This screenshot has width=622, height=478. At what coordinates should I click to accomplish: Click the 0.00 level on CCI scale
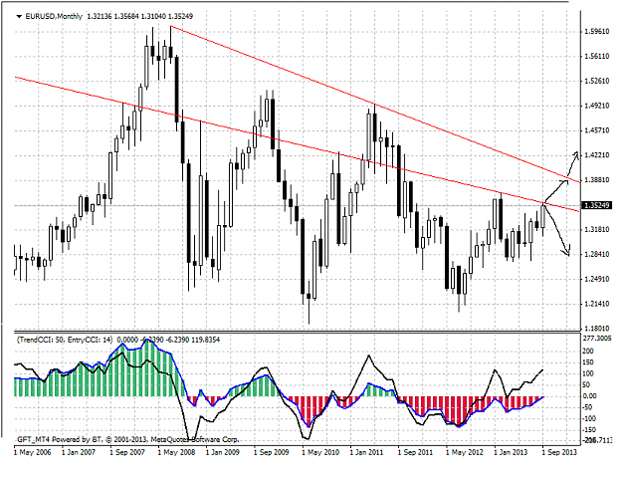tap(589, 395)
